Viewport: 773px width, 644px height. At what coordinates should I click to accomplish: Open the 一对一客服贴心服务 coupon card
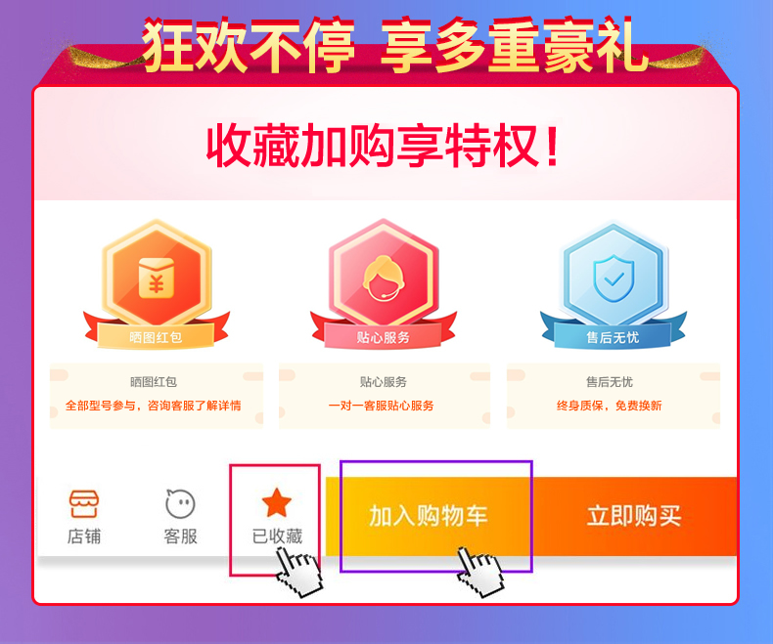385,396
